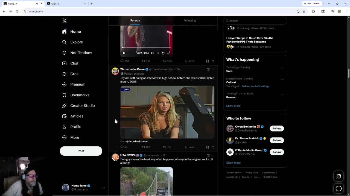Open more options for Sora trend
Image resolution: width=350 pixels, height=196 pixels.
pos(282,68)
